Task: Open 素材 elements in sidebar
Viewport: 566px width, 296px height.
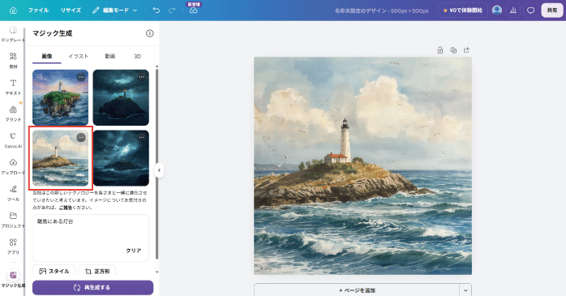Action: coord(13,60)
